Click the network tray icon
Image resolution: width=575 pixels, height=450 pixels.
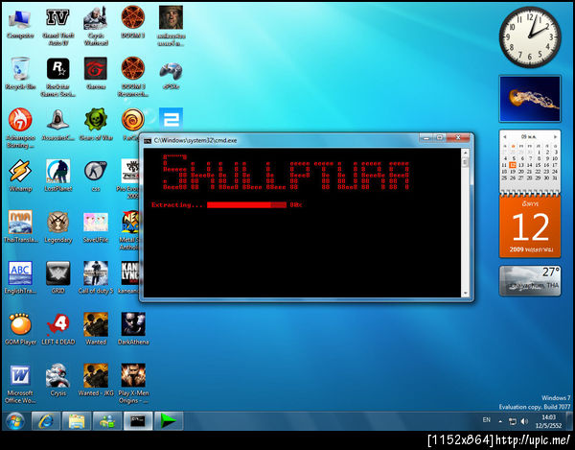tap(513, 421)
